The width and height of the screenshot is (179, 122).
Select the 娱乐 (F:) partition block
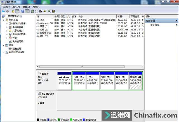pyautogui.click(x=122, y=81)
